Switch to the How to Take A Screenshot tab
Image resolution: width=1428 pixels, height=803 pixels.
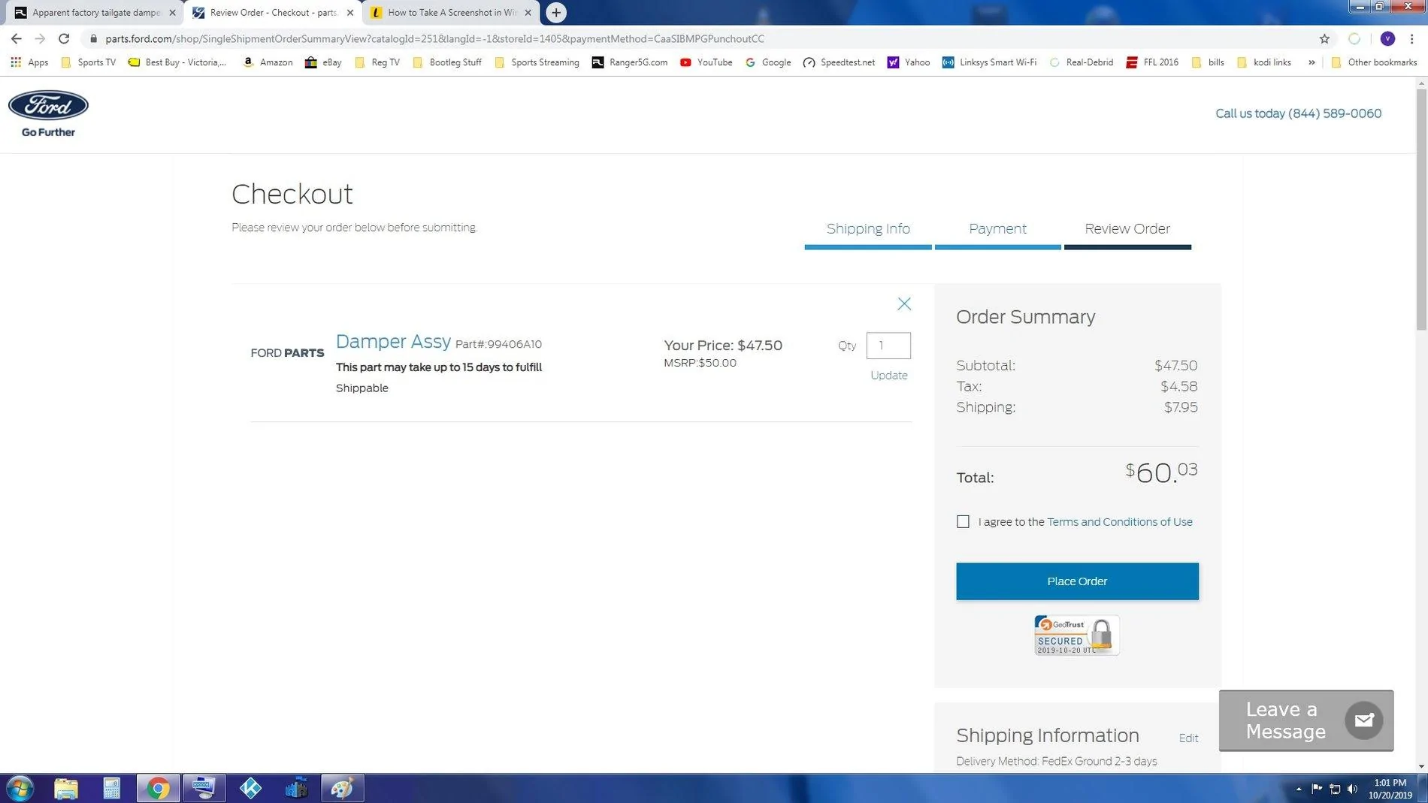click(449, 13)
